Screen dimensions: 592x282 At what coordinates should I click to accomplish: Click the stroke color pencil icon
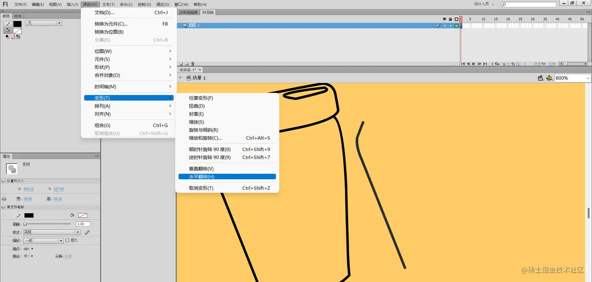click(8, 24)
